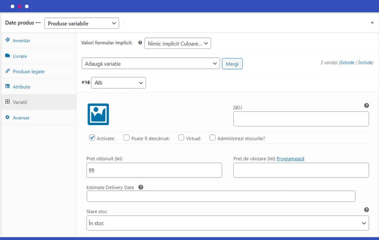This screenshot has height=240, width=379.
Task: Click the Inventar tag icon
Action: pos(8,40)
